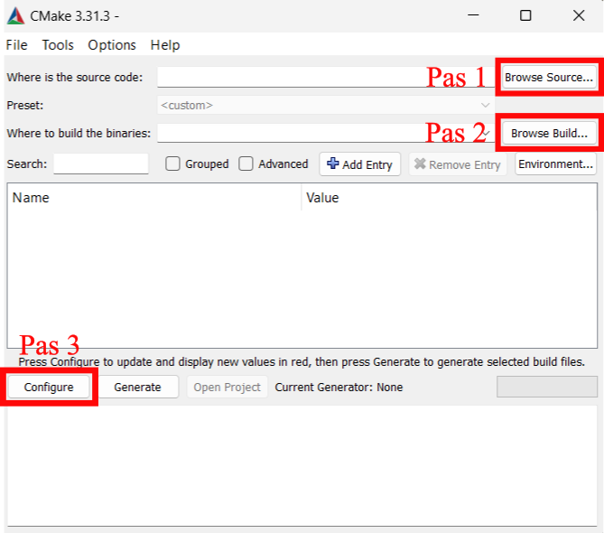Click the source code path input field
The width and height of the screenshot is (604, 533).
tap(289, 78)
